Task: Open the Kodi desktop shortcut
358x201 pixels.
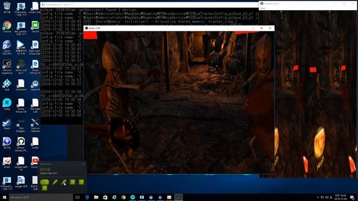Action: coord(7,85)
